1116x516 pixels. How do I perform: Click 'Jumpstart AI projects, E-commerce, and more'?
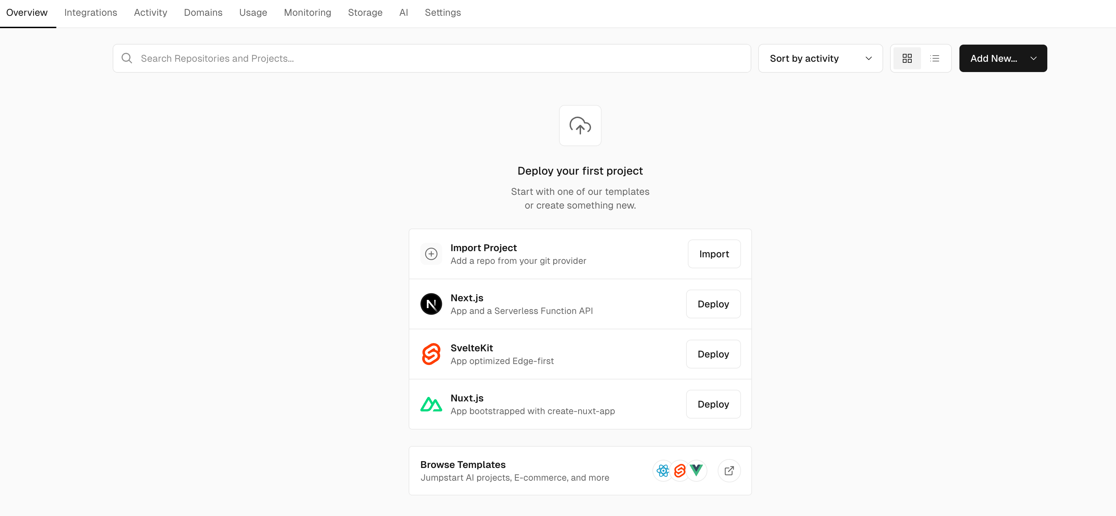[x=515, y=478]
